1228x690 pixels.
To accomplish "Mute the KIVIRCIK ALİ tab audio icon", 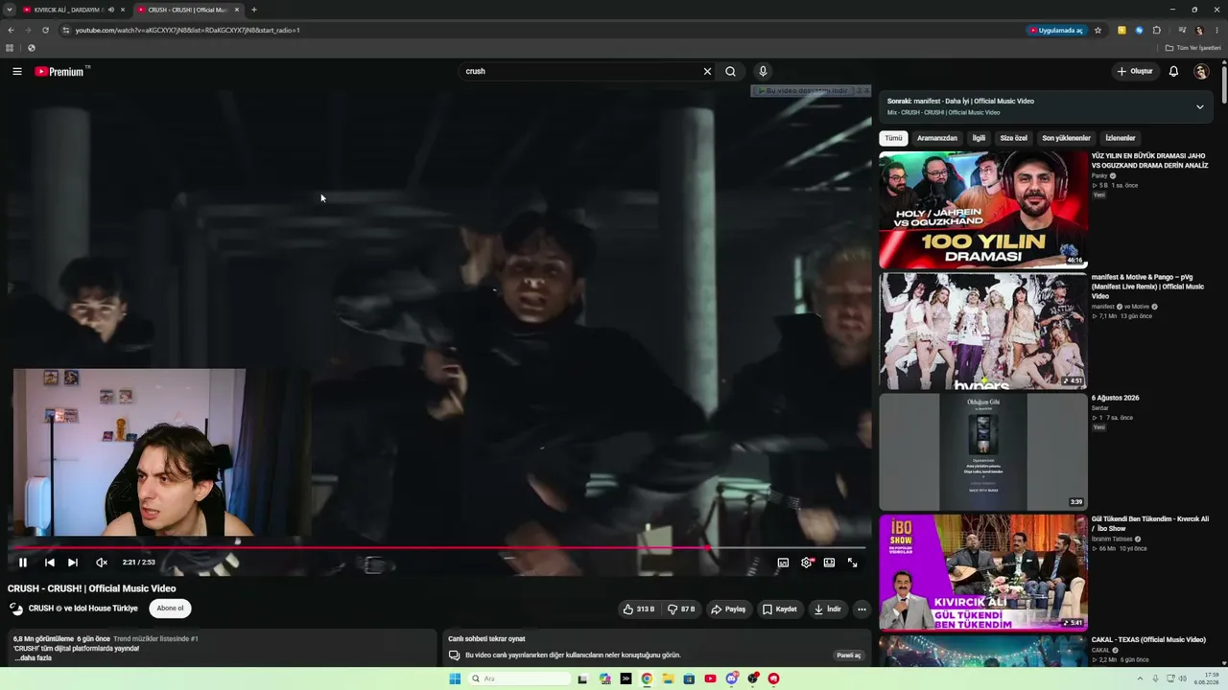I will tap(111, 10).
